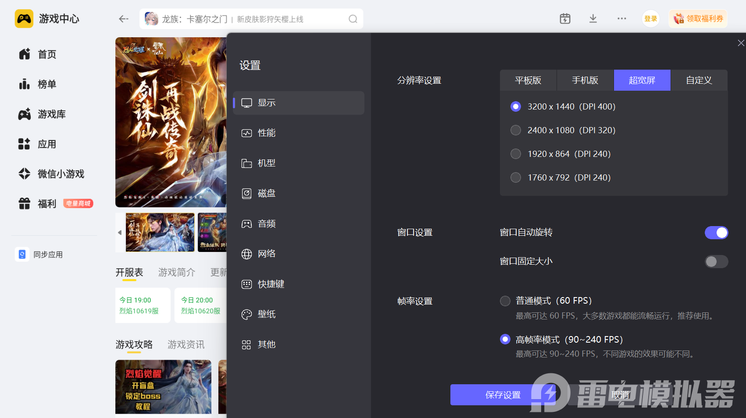The image size is (746, 418).
Task: Open the 磁盘 settings page
Action: tap(266, 193)
